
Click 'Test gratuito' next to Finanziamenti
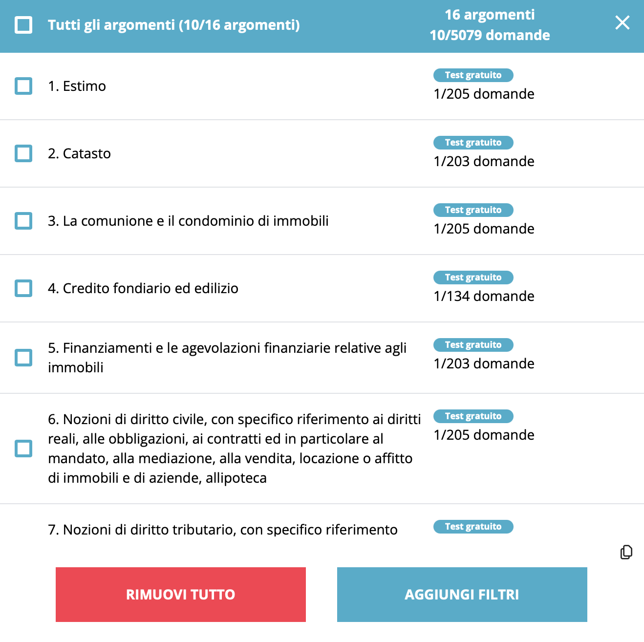coord(473,345)
